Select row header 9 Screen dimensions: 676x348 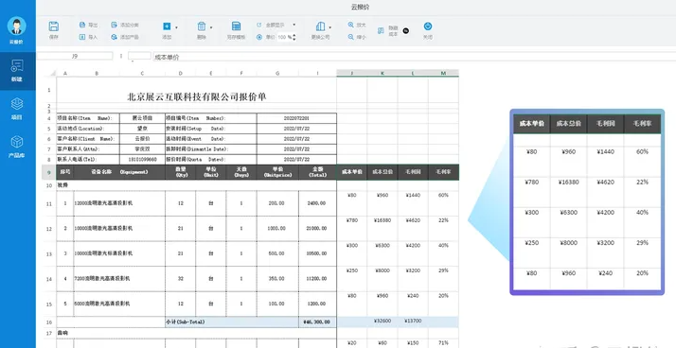pos(49,172)
